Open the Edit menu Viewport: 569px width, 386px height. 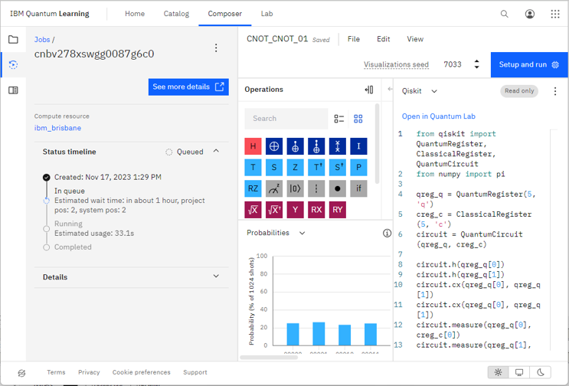tap(383, 39)
